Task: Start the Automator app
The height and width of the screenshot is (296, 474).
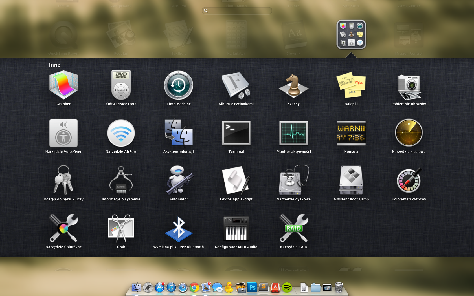Action: point(179,181)
